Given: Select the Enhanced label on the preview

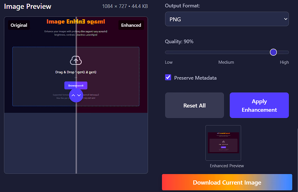Looking at the screenshot, I should [x=131, y=25].
